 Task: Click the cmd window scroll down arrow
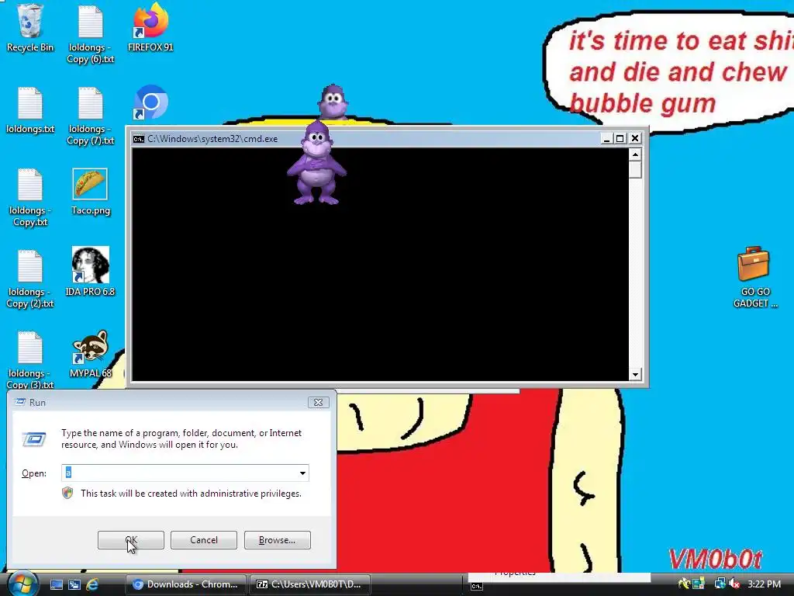coord(635,375)
